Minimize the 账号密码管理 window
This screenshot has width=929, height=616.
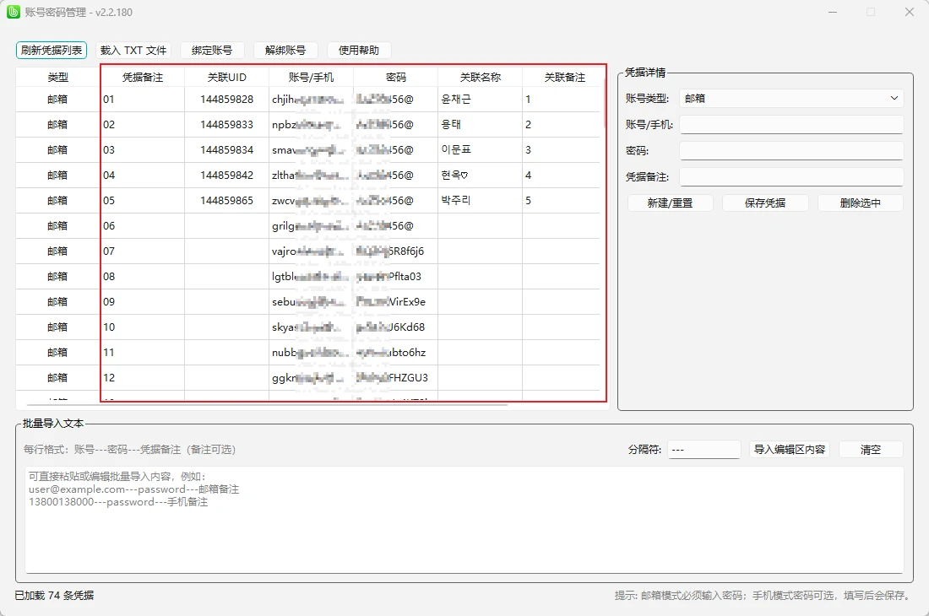click(833, 12)
